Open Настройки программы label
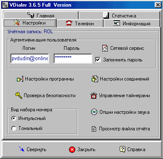163x159 pixels. 49,79
